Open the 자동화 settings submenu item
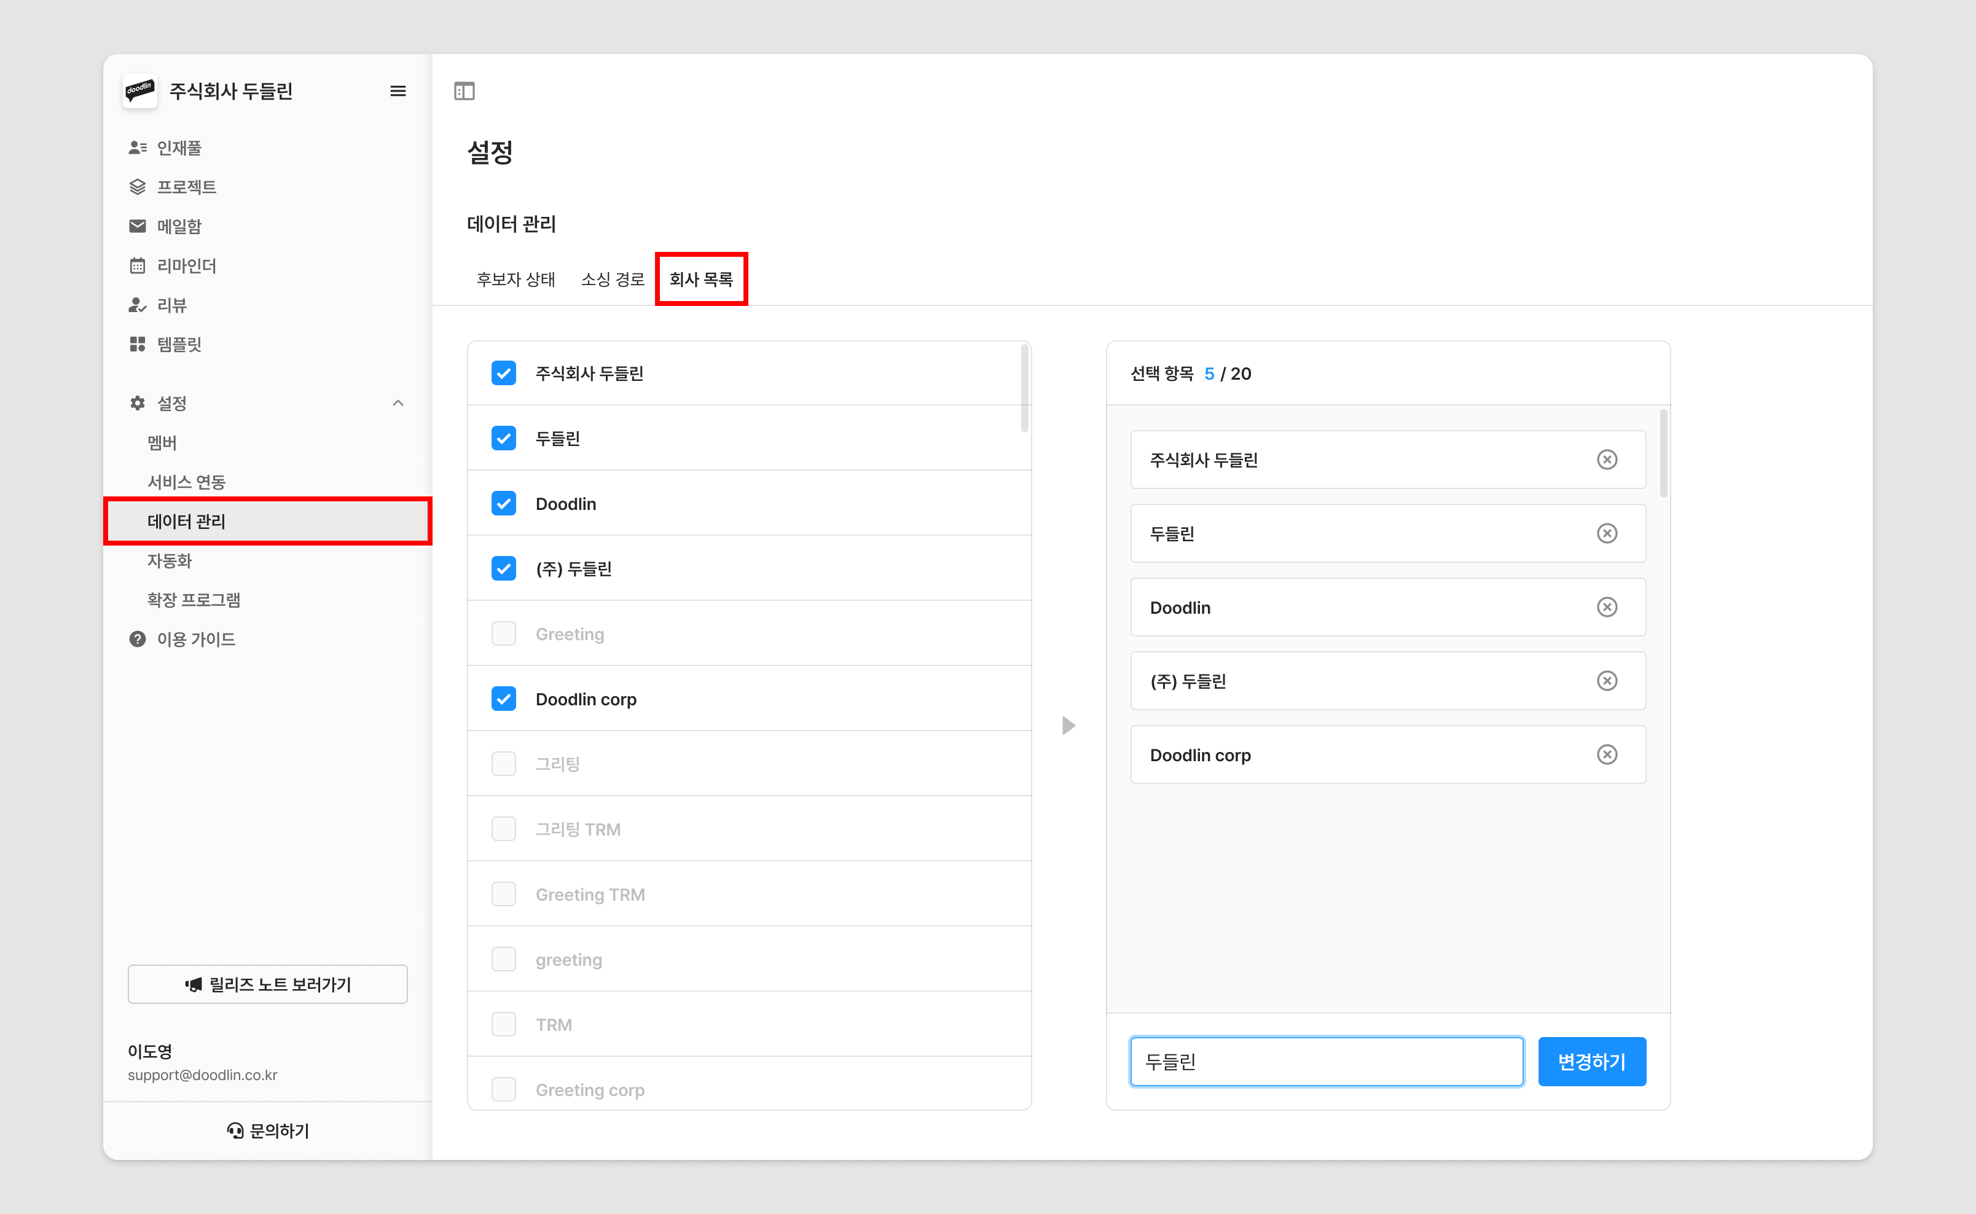 170,560
